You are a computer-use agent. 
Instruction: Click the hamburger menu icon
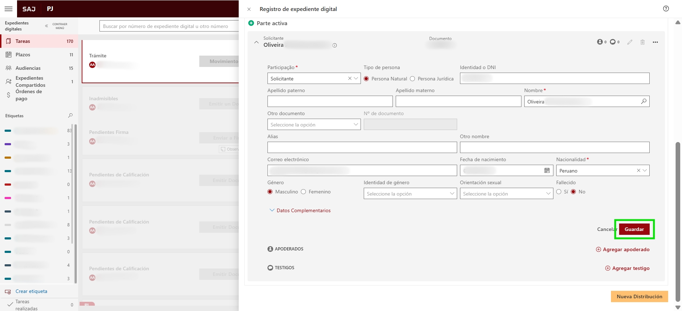click(x=9, y=9)
